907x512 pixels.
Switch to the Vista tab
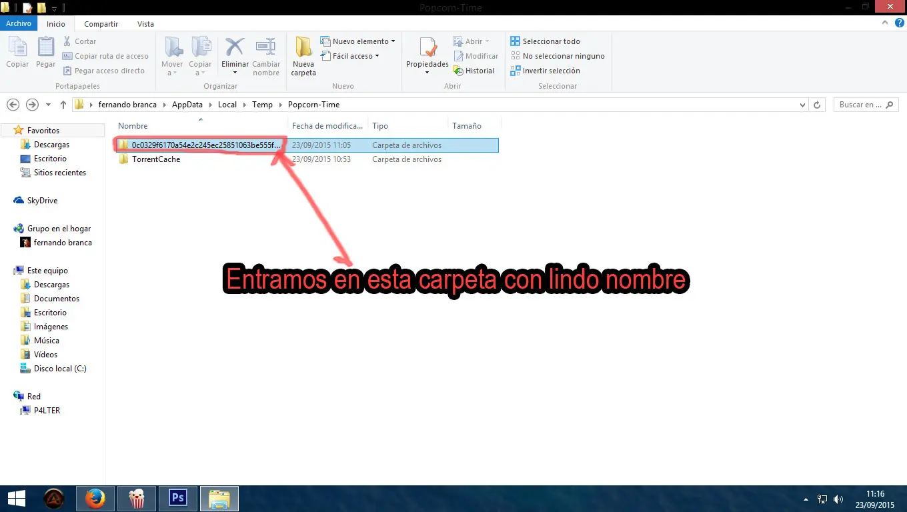pyautogui.click(x=145, y=24)
